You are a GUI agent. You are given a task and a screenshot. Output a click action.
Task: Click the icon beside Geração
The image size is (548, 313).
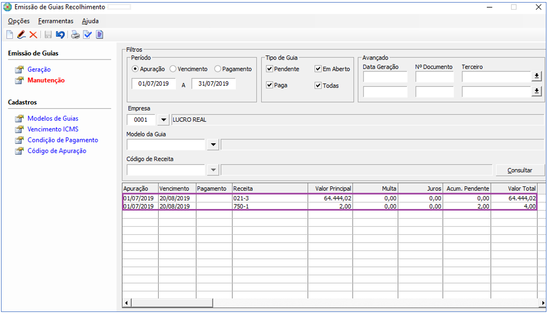click(x=20, y=69)
